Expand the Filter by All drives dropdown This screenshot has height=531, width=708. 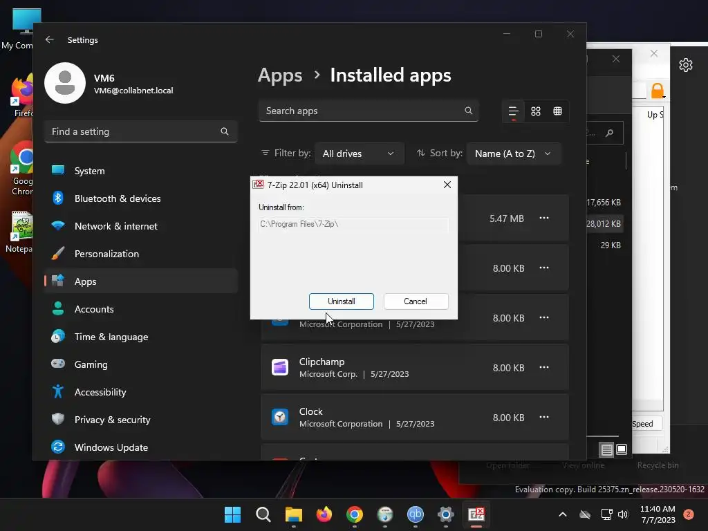point(359,153)
